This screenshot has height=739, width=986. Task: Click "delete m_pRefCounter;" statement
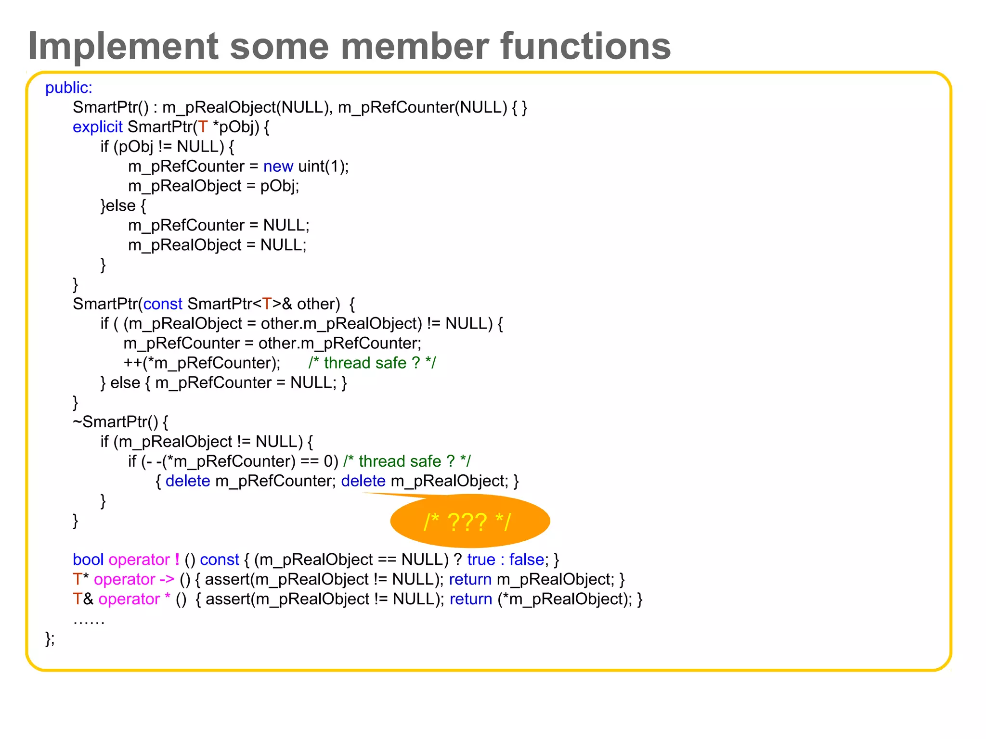[x=250, y=481]
